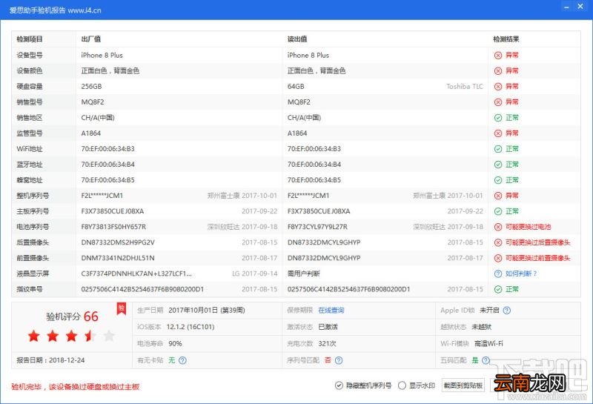Click the 截图到剪贴板 button
Image resolution: width=593 pixels, height=404 pixels.
click(463, 385)
